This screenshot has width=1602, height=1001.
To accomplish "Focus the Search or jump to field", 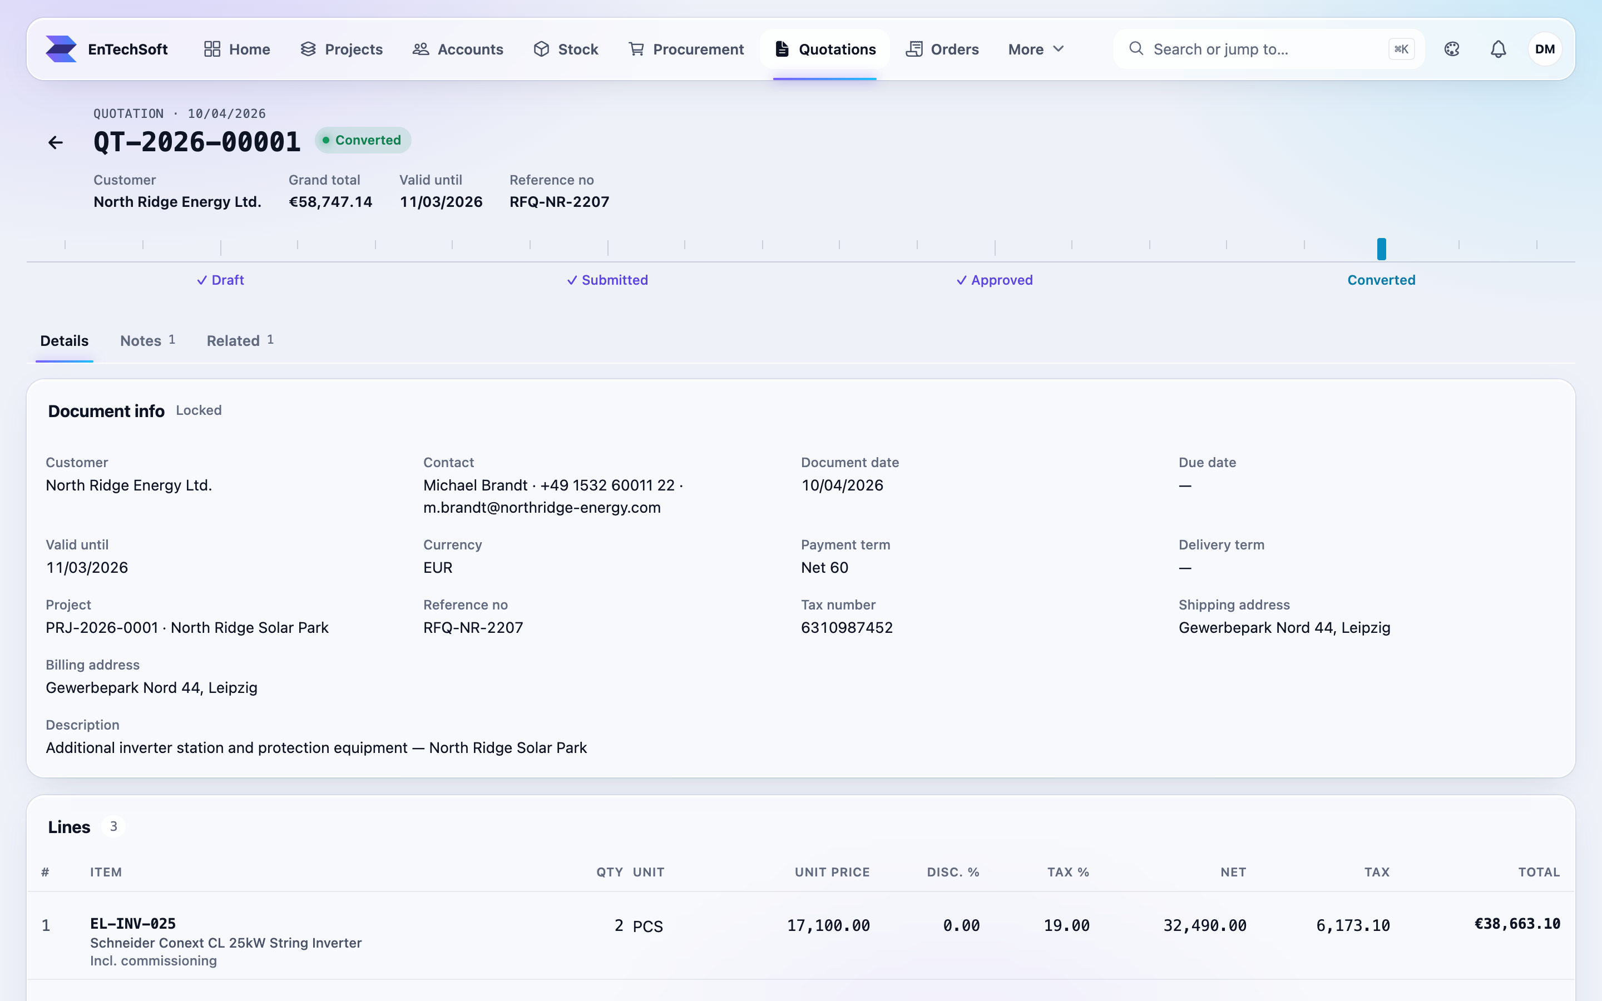I will pos(1268,49).
